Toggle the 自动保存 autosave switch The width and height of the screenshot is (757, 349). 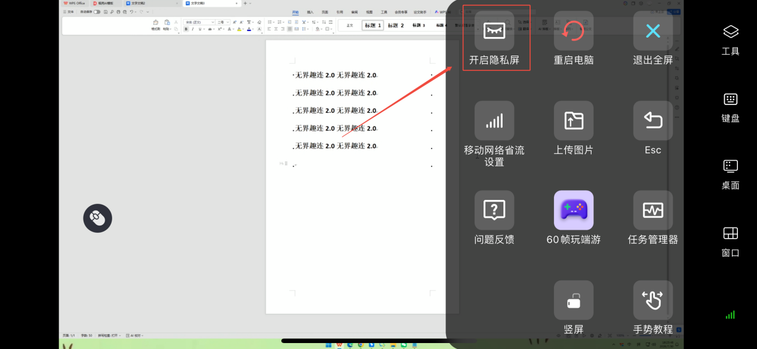click(97, 12)
